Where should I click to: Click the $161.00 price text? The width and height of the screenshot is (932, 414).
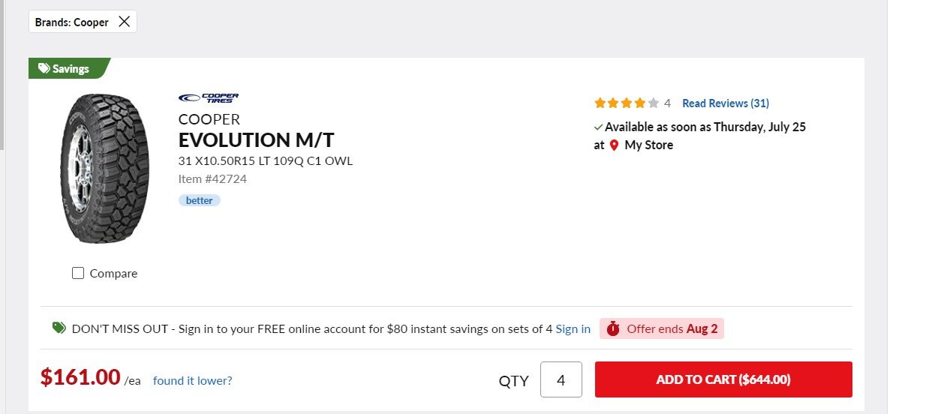[80, 377]
